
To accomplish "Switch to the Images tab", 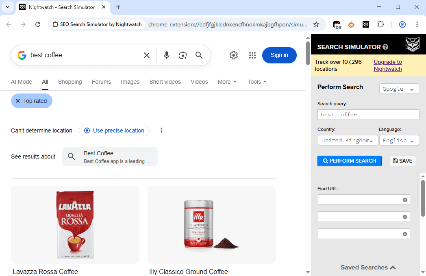I will pyautogui.click(x=130, y=82).
